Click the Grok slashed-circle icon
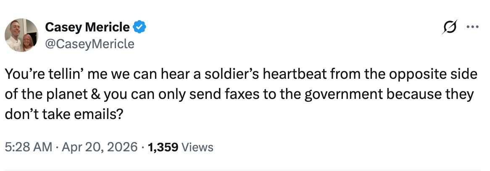Viewport: 490px width, 171px height. (449, 28)
